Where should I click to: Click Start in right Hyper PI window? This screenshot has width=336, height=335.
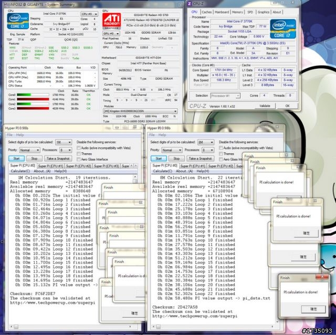pyautogui.click(x=159, y=159)
